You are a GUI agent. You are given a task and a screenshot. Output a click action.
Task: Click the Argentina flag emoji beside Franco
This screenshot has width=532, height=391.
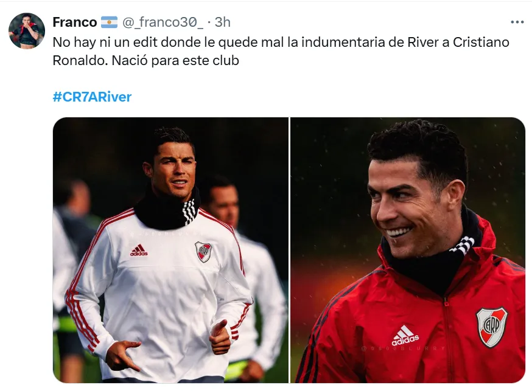coord(109,22)
